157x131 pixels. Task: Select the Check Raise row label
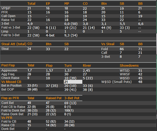click(x=10, y=78)
